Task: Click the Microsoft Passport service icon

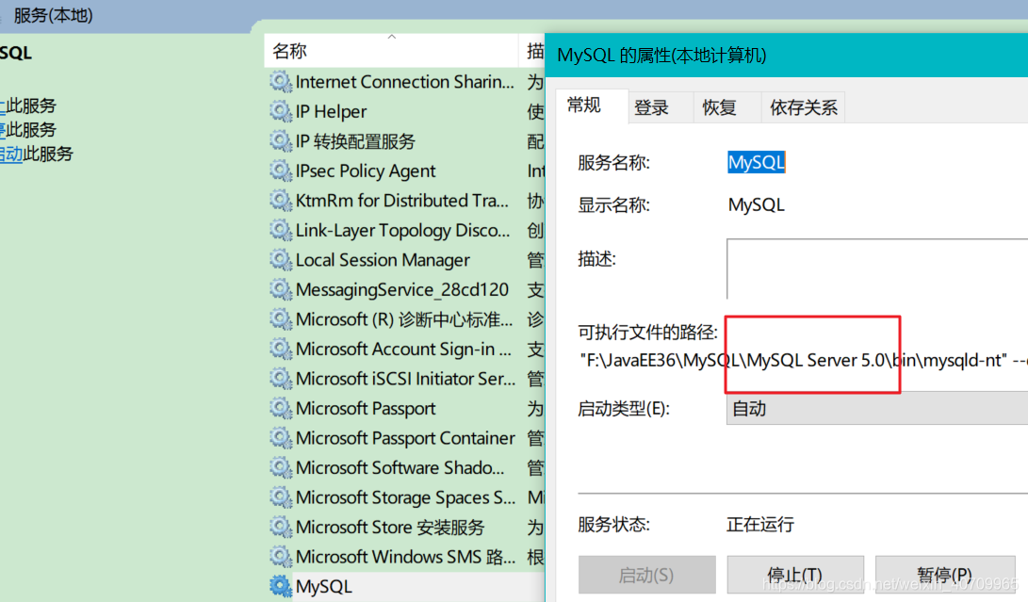Action: (x=280, y=408)
